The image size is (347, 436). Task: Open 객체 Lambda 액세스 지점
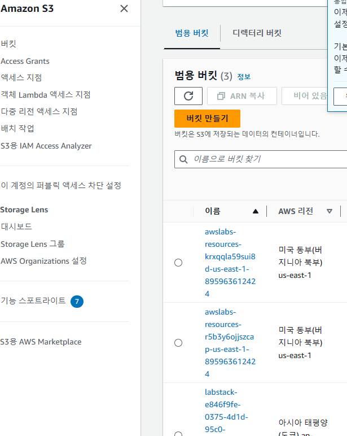click(x=46, y=95)
